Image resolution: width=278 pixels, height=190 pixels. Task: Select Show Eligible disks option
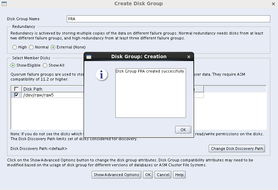13,66
